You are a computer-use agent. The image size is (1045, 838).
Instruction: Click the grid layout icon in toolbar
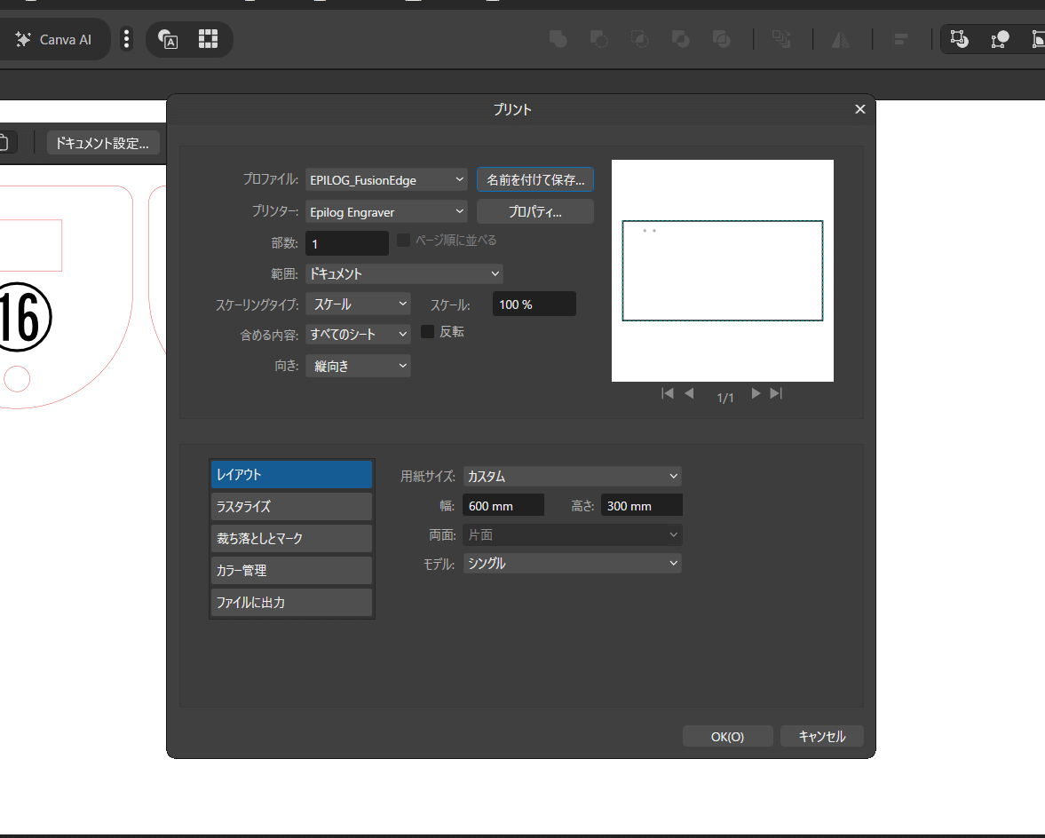point(208,39)
